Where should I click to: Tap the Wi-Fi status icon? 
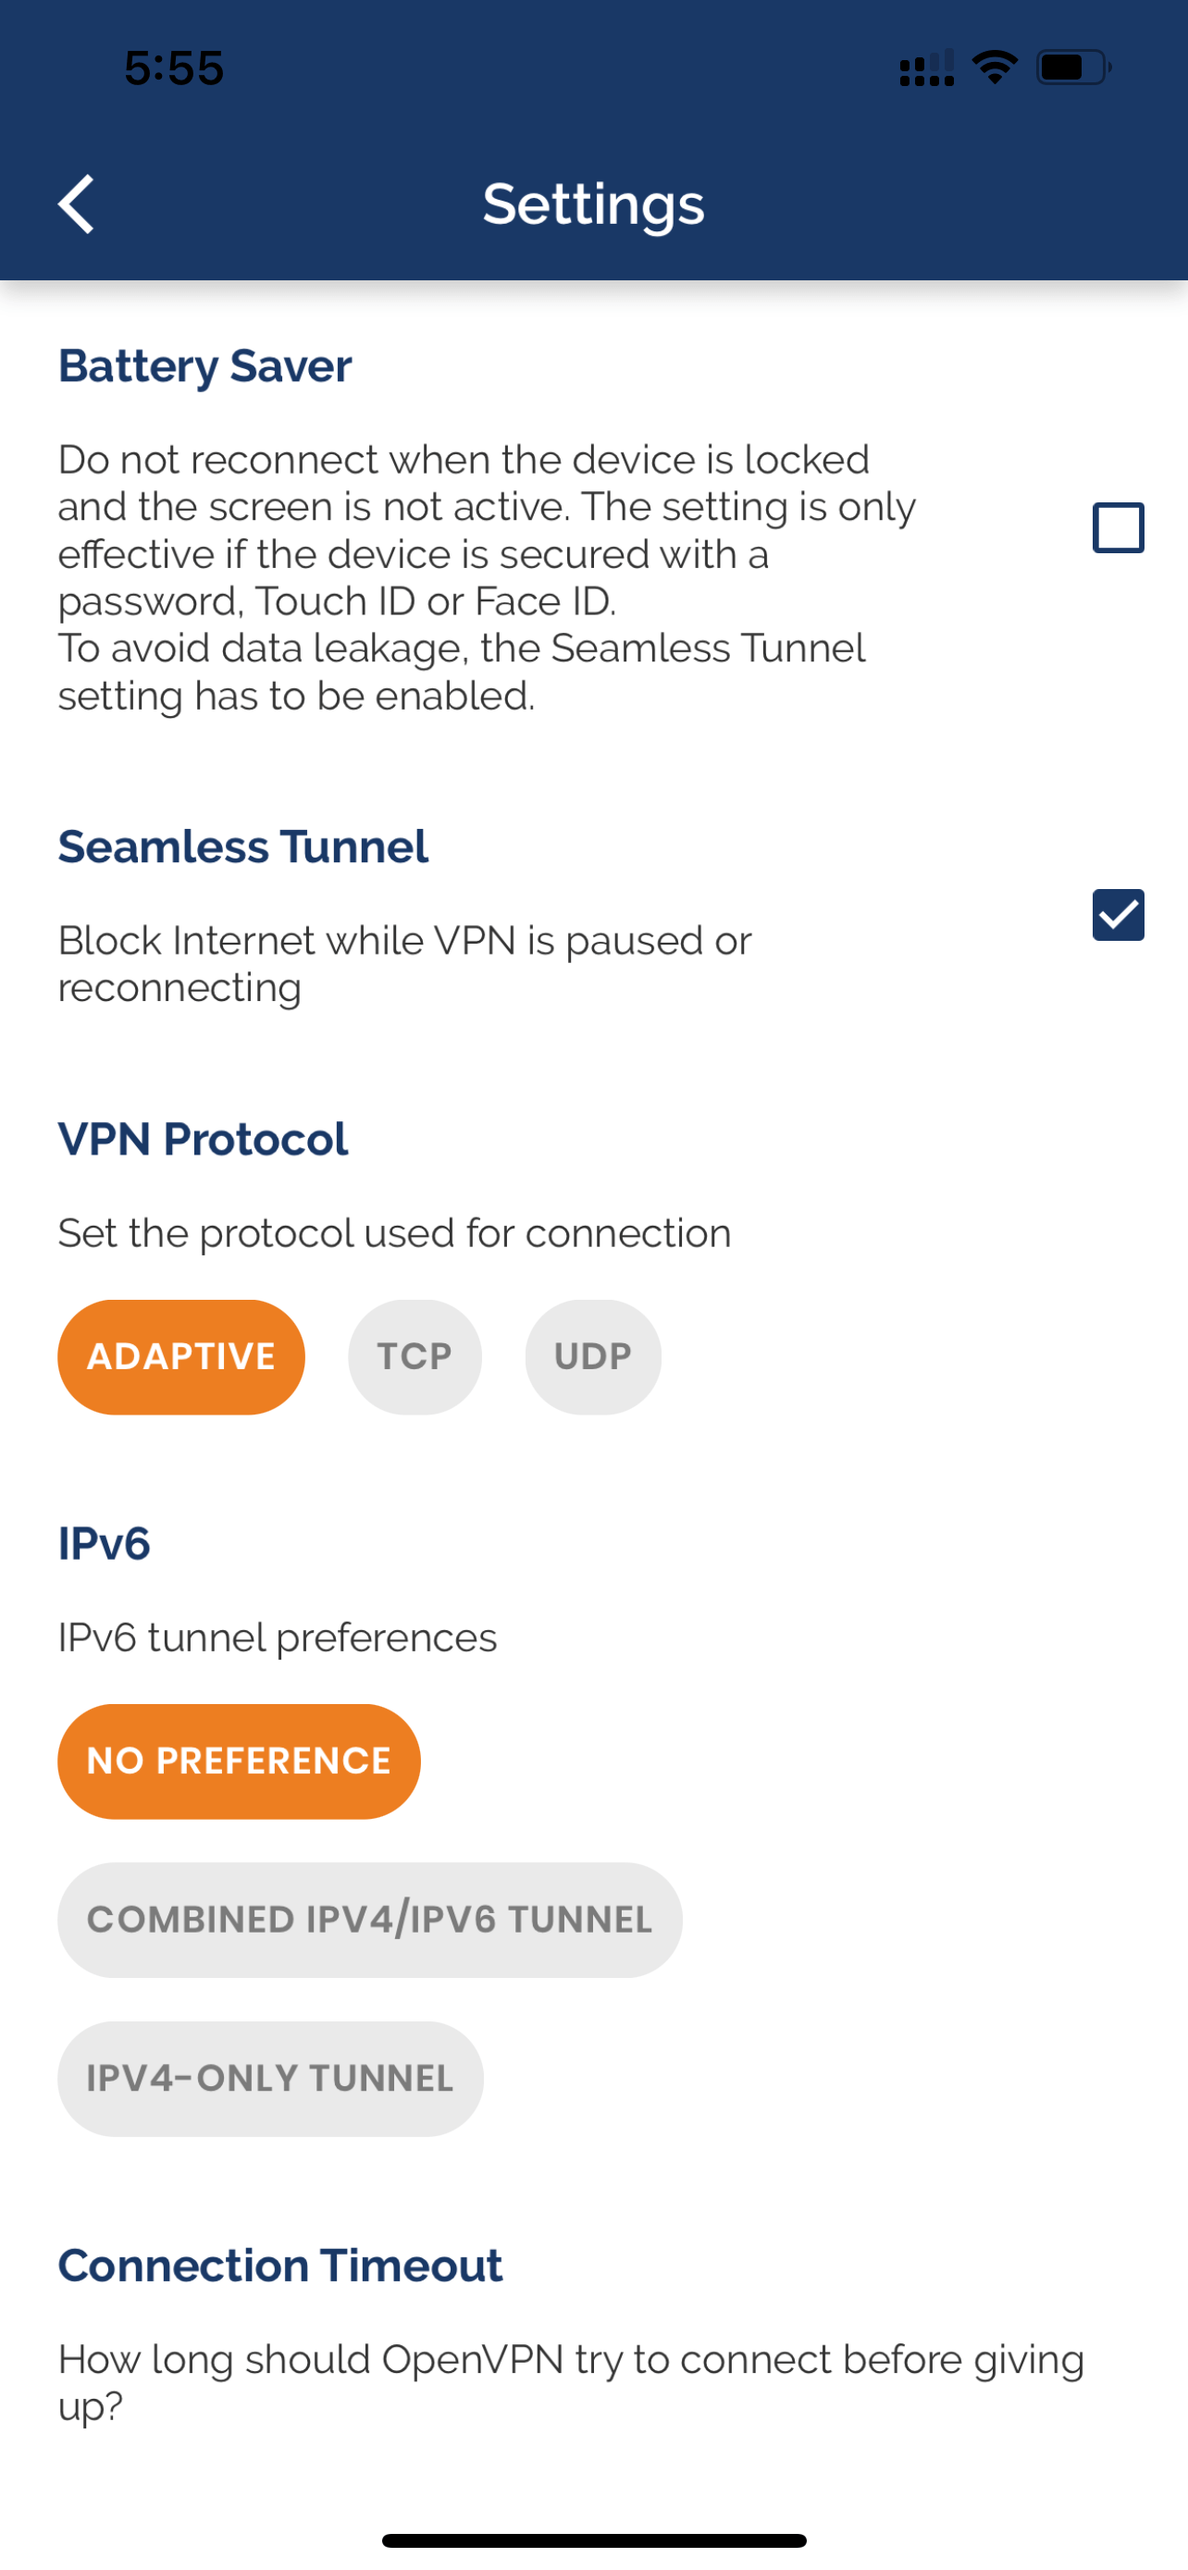pyautogui.click(x=995, y=68)
